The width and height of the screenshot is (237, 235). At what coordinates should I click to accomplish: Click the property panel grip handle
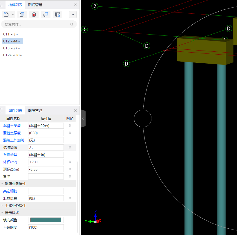(x=1, y=111)
